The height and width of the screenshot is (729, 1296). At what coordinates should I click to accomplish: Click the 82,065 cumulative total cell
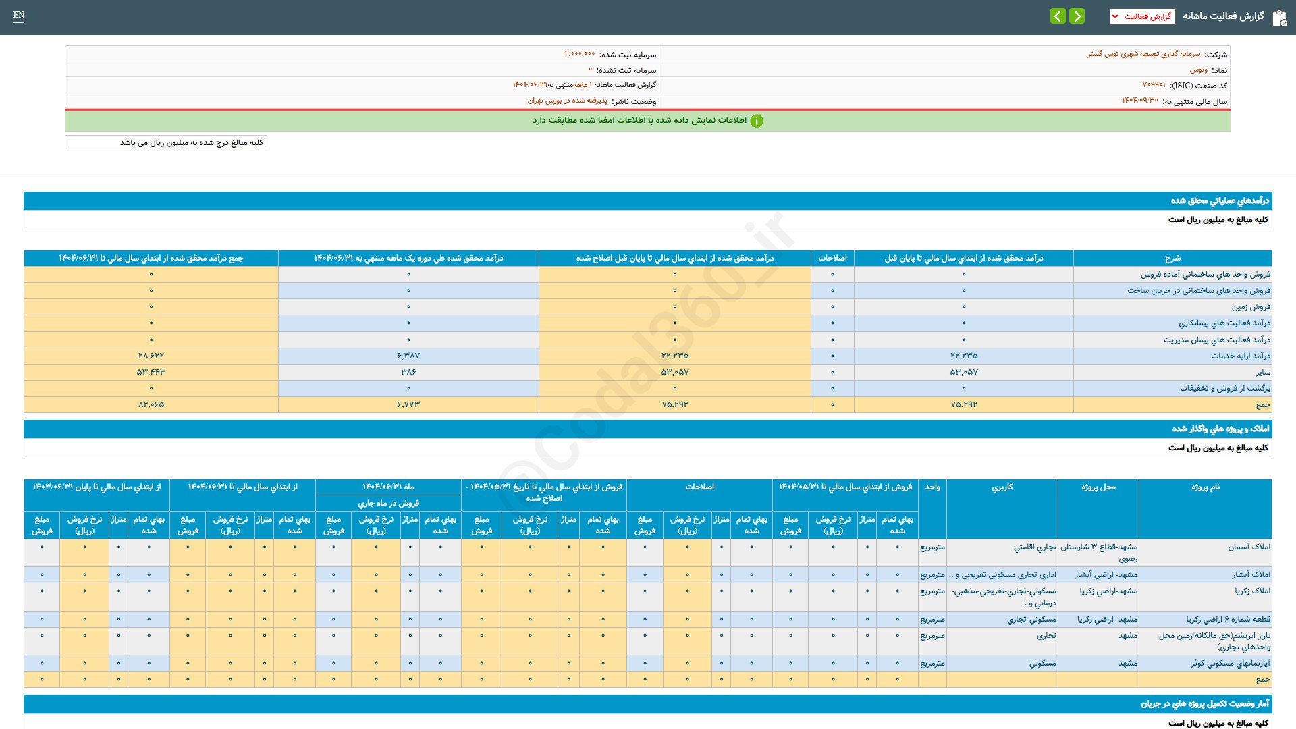pyautogui.click(x=151, y=404)
